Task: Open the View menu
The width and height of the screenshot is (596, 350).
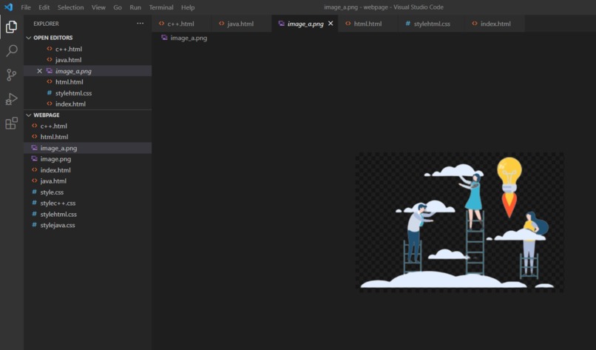Action: pos(98,7)
